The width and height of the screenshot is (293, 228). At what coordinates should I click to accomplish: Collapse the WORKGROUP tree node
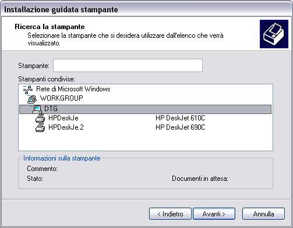pyautogui.click(x=29, y=96)
